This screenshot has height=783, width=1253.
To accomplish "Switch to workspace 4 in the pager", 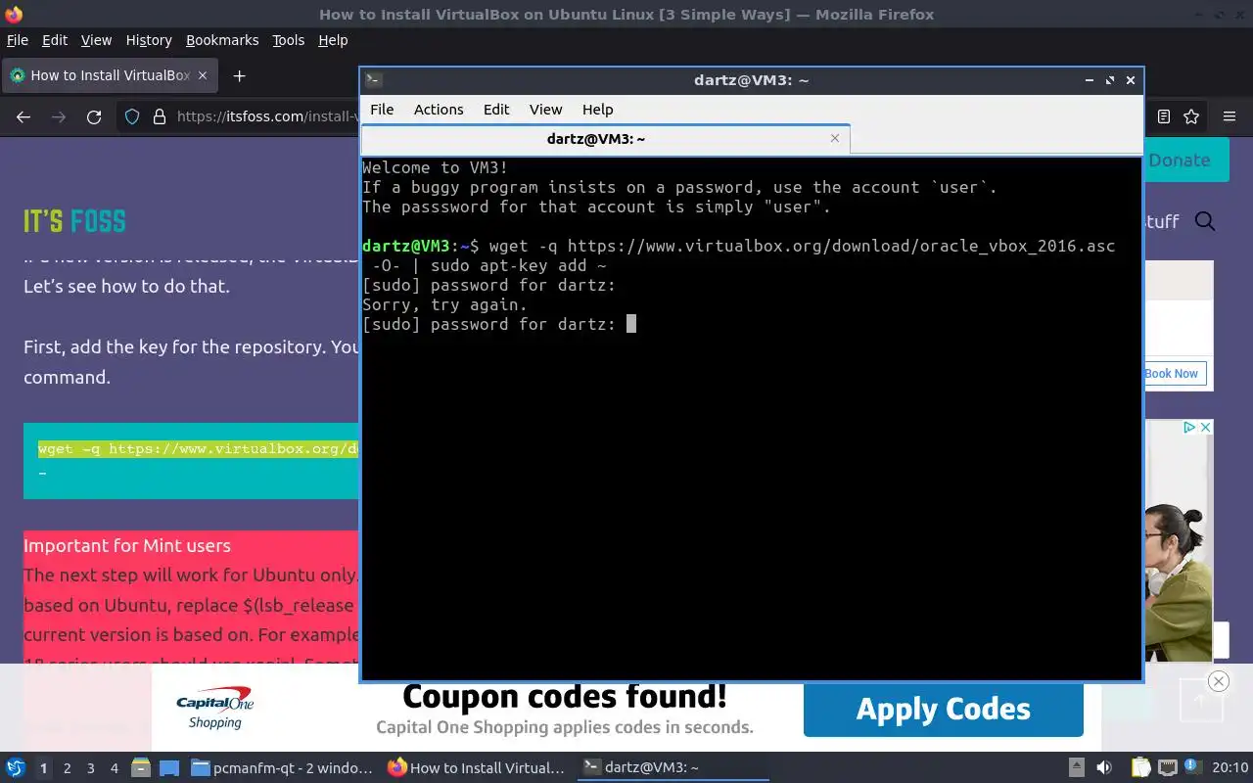I will [x=114, y=768].
